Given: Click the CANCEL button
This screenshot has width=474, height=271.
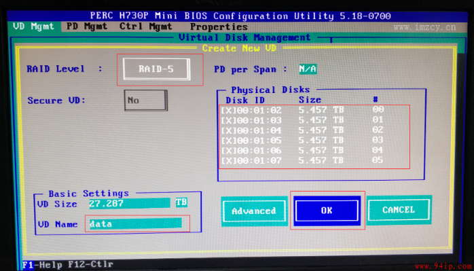Looking at the screenshot, I should [399, 210].
